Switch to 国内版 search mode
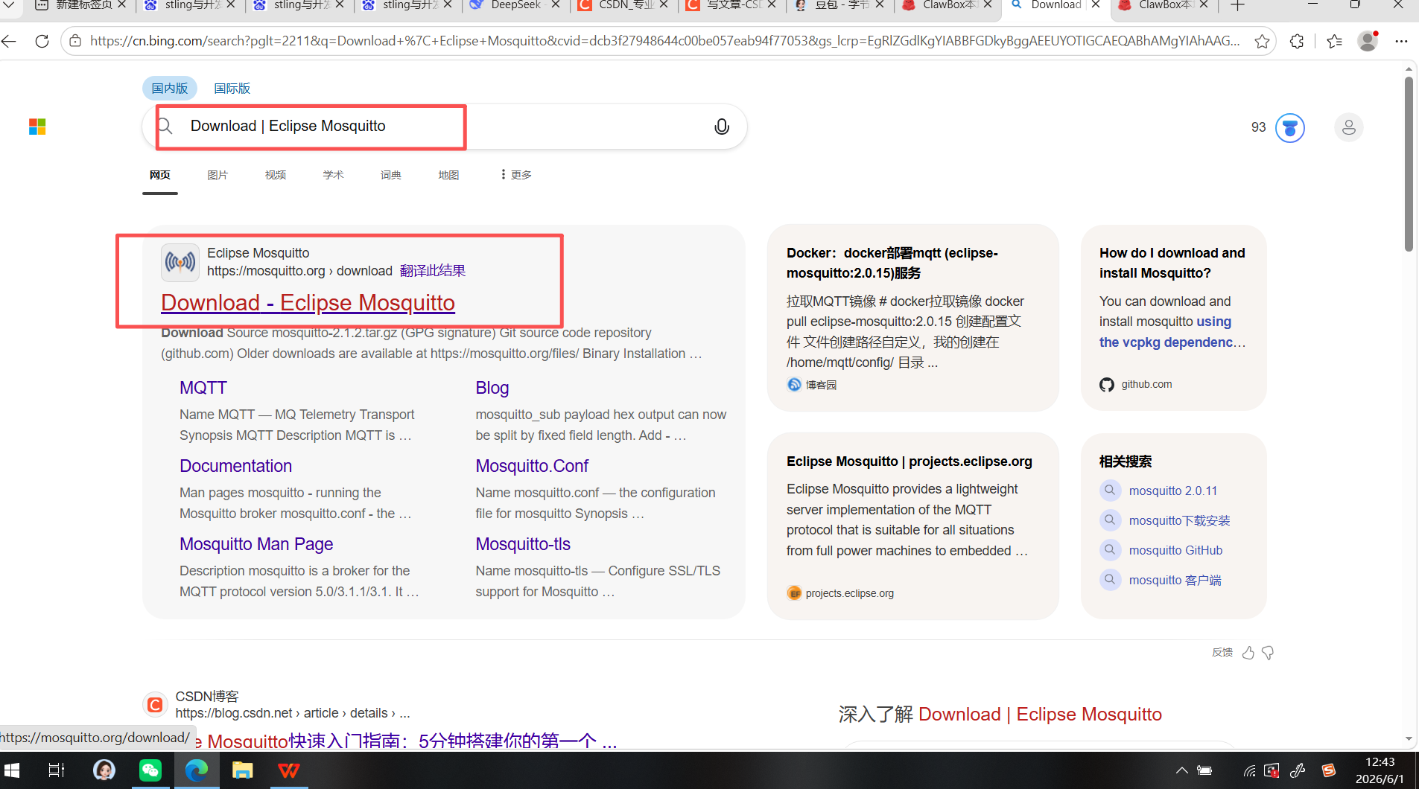The width and height of the screenshot is (1419, 789). coord(170,89)
